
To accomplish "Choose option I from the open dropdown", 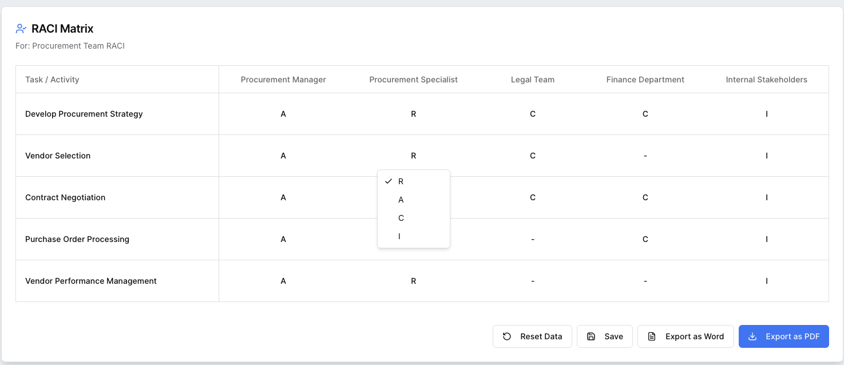I will (414, 236).
